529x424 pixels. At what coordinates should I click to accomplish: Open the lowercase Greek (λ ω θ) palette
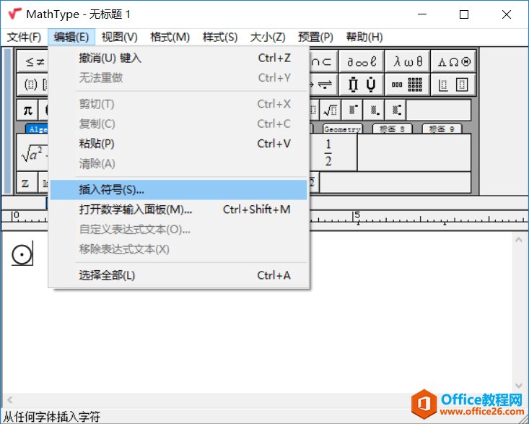(408, 61)
